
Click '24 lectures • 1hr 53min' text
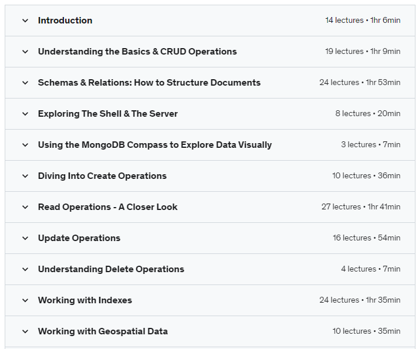360,83
